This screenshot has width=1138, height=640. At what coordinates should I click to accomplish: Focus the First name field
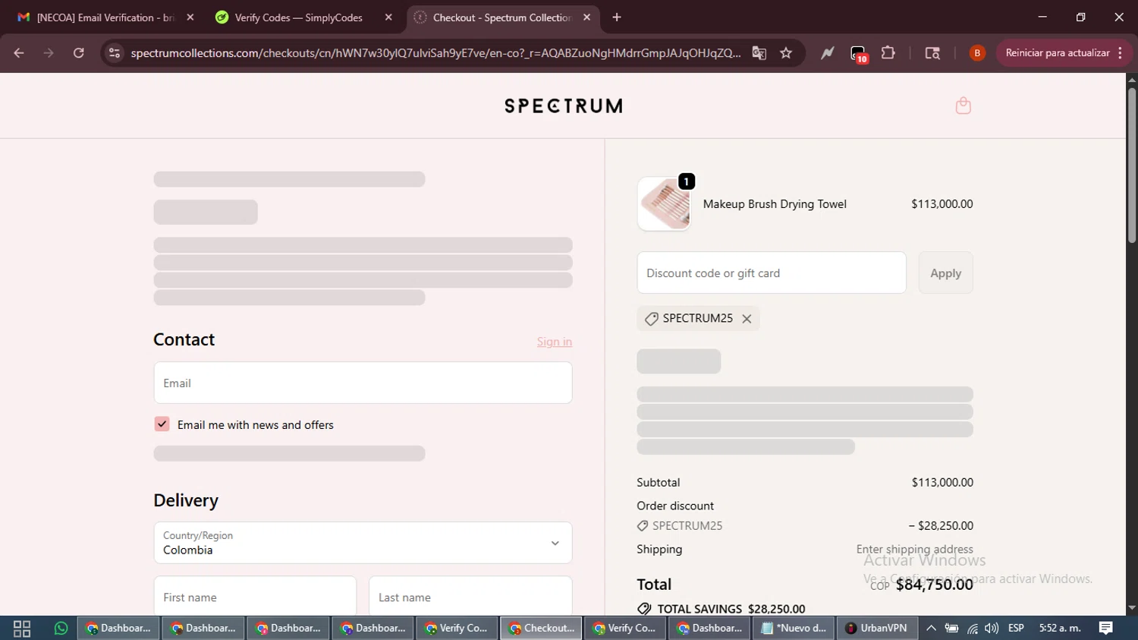[255, 597]
